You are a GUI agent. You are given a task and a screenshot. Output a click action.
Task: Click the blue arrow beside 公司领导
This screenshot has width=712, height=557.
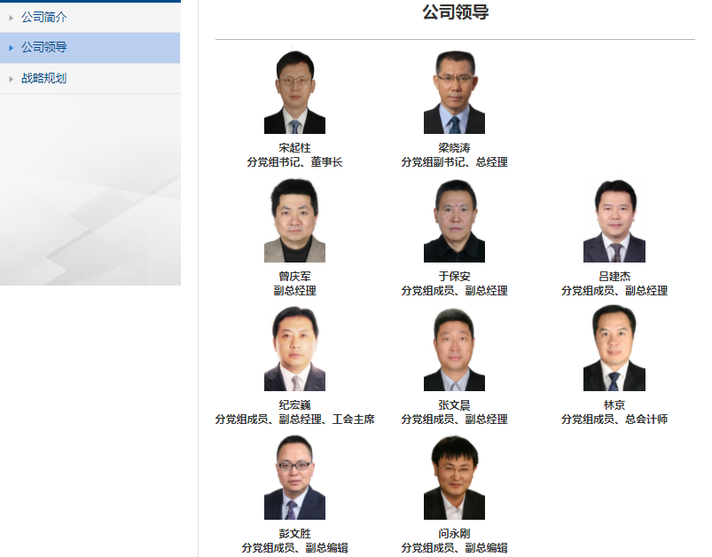[x=12, y=48]
